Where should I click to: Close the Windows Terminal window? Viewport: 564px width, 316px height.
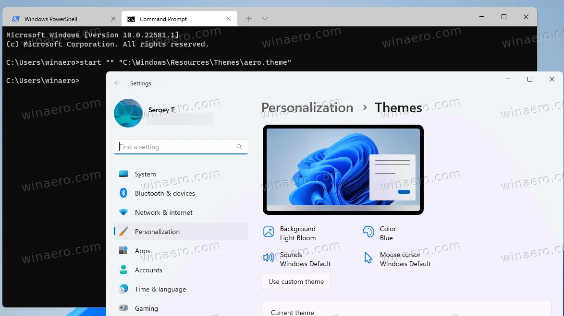[526, 17]
